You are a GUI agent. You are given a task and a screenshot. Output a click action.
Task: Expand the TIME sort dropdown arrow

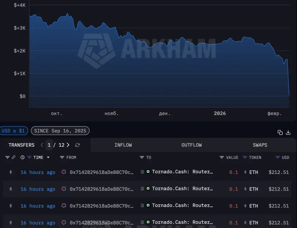pos(48,157)
